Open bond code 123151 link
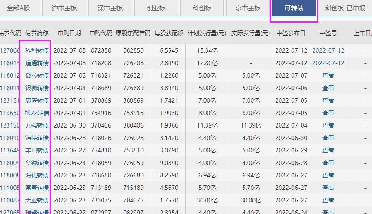The height and width of the screenshot is (214, 372). click(x=10, y=100)
